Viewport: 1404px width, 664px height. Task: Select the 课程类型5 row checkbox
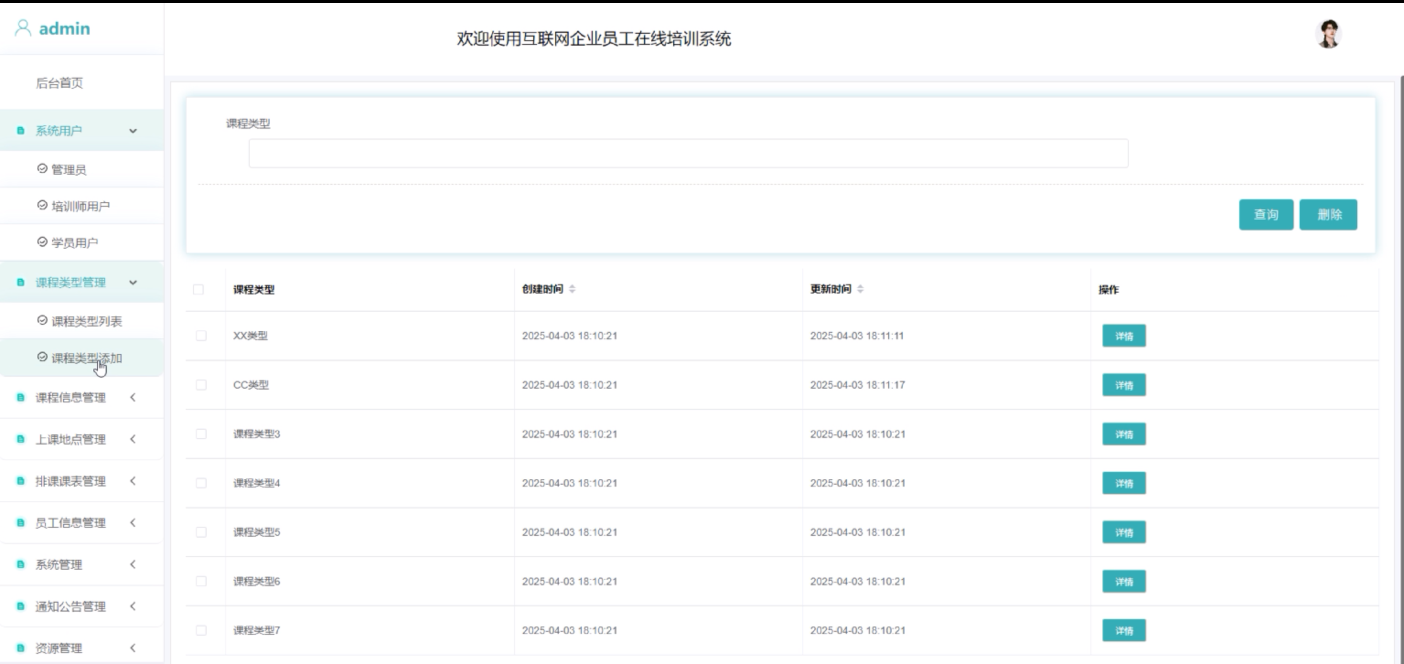pos(201,532)
